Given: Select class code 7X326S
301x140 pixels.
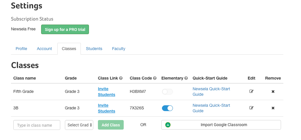Looking at the screenshot, I should pyautogui.click(x=137, y=108).
